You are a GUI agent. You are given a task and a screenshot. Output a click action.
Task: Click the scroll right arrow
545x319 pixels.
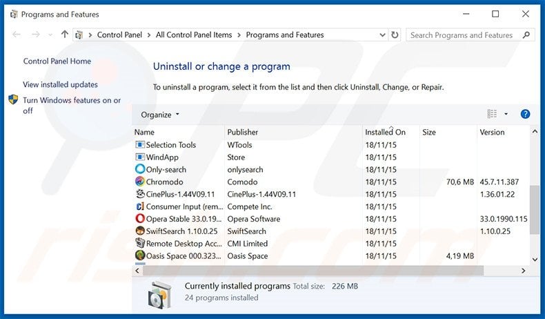[x=523, y=271]
